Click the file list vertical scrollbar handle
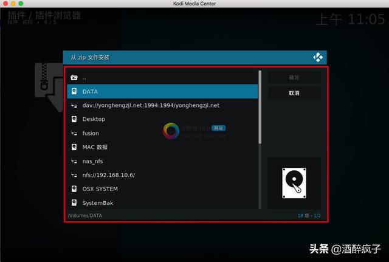 point(260,107)
